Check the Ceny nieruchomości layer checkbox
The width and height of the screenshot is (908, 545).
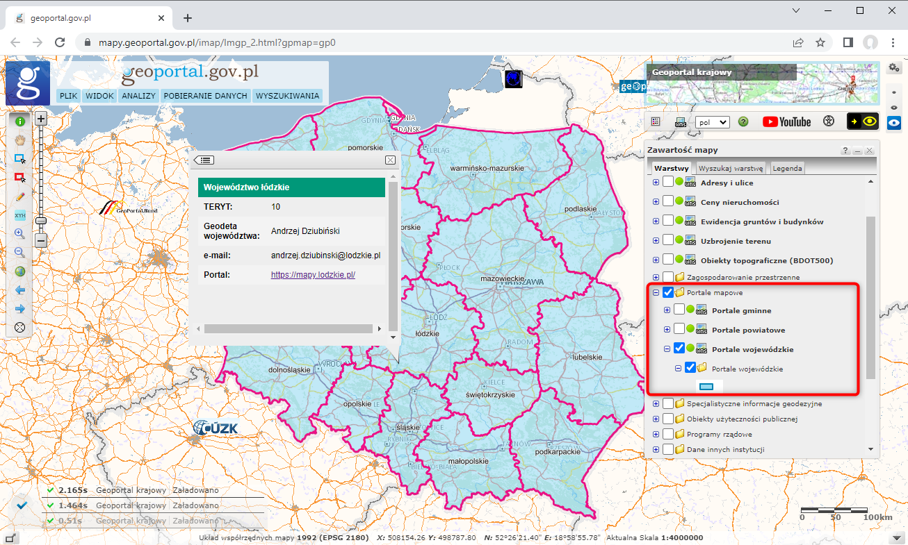(668, 202)
